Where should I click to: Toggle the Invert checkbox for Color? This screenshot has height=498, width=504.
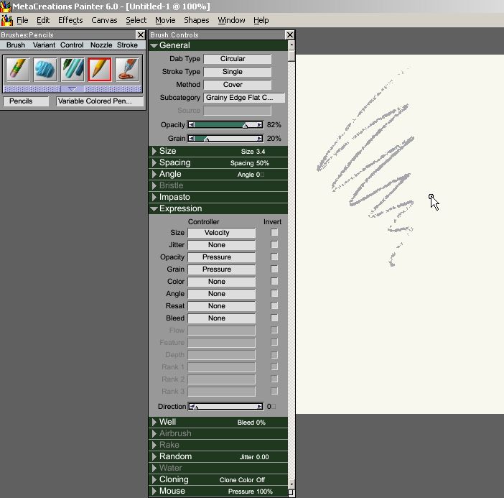274,282
